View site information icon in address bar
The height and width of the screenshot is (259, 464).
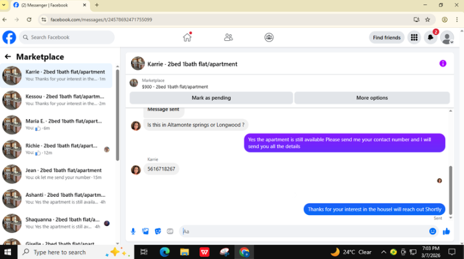44,19
